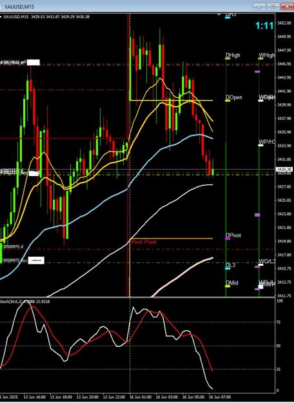The image size is (294, 403).
Task: Click the 25 level on stochastic scale
Action: tap(279, 369)
